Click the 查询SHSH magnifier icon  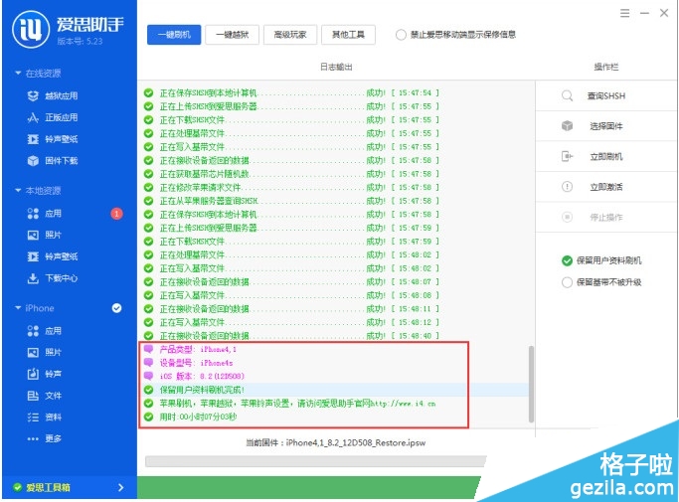[x=568, y=95]
